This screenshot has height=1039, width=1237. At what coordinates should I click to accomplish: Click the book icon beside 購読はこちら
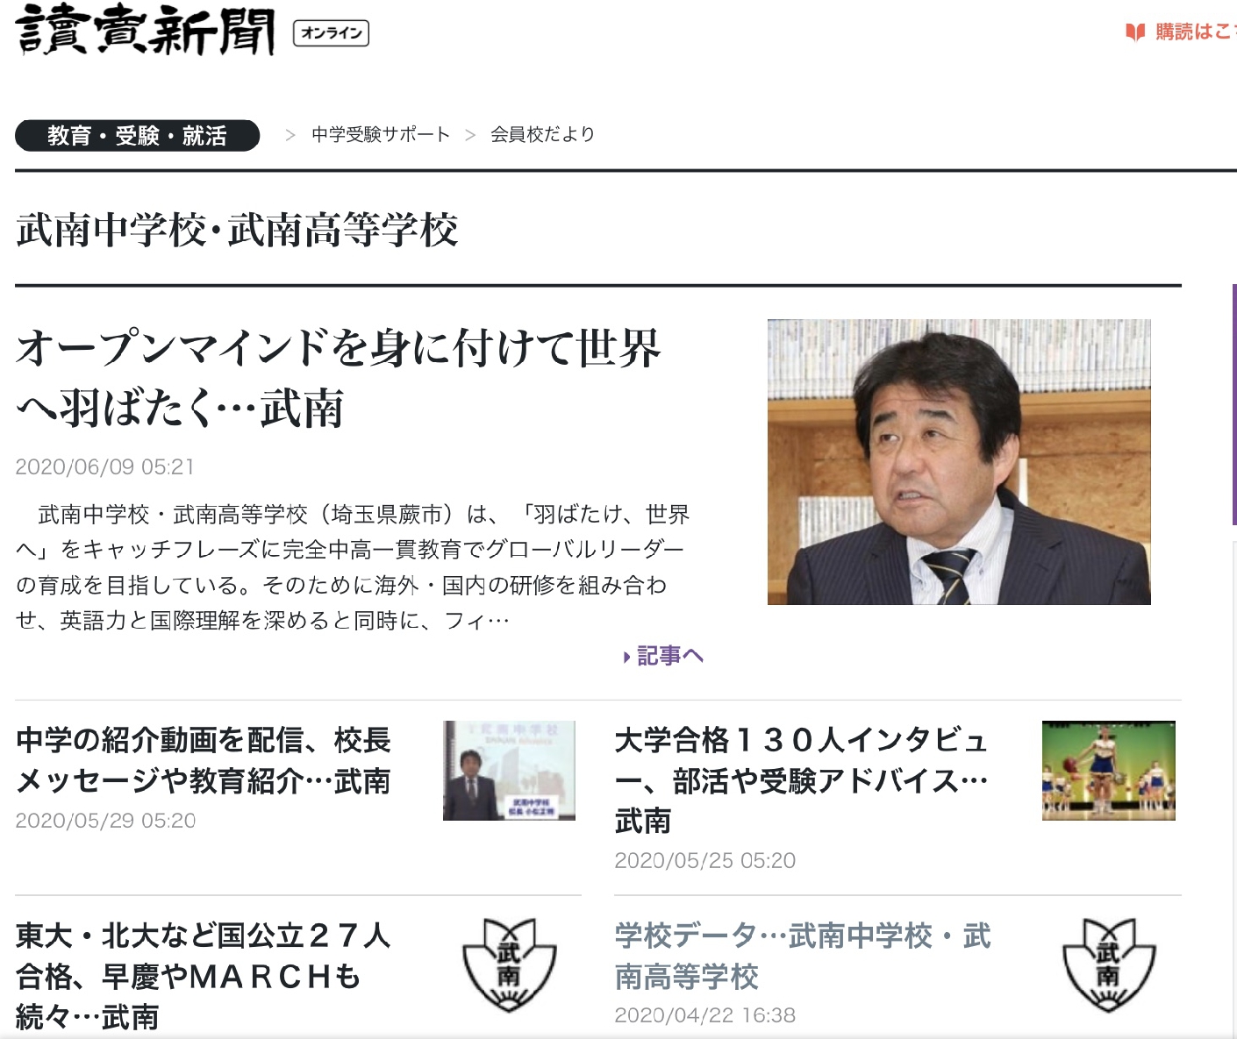1135,32
